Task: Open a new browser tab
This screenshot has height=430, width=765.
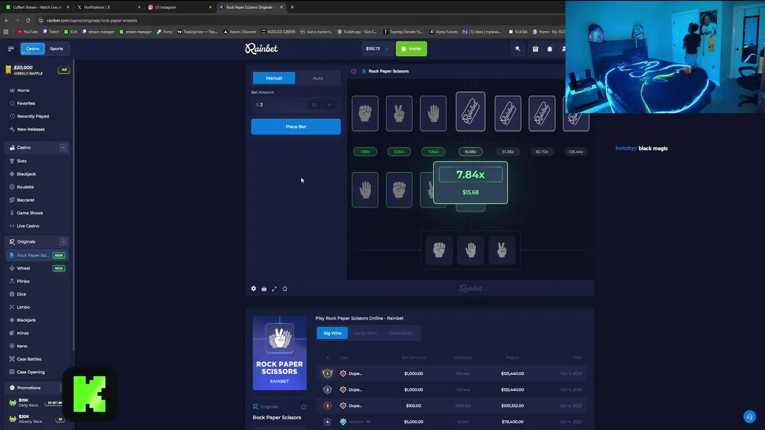Action: [292, 7]
